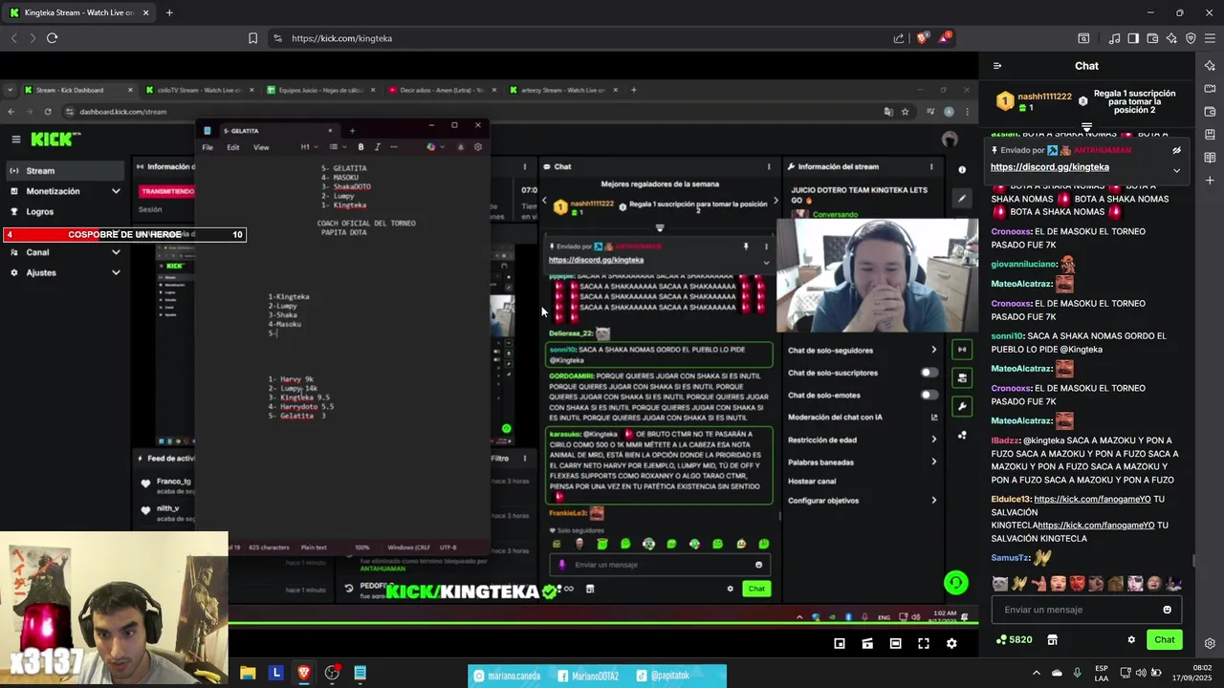Open the Brave Rewards triangle icon
Viewport: 1224px width, 688px height.
(945, 38)
